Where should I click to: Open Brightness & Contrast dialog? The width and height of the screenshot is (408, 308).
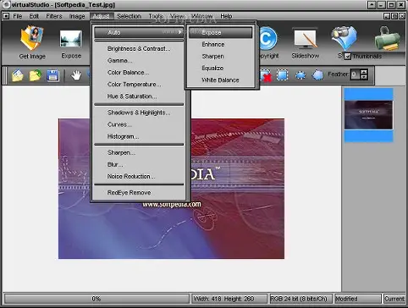click(139, 48)
